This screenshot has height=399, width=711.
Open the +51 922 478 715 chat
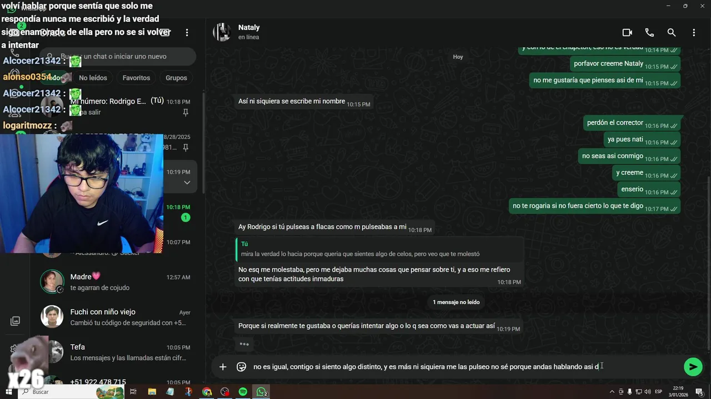coord(116,382)
